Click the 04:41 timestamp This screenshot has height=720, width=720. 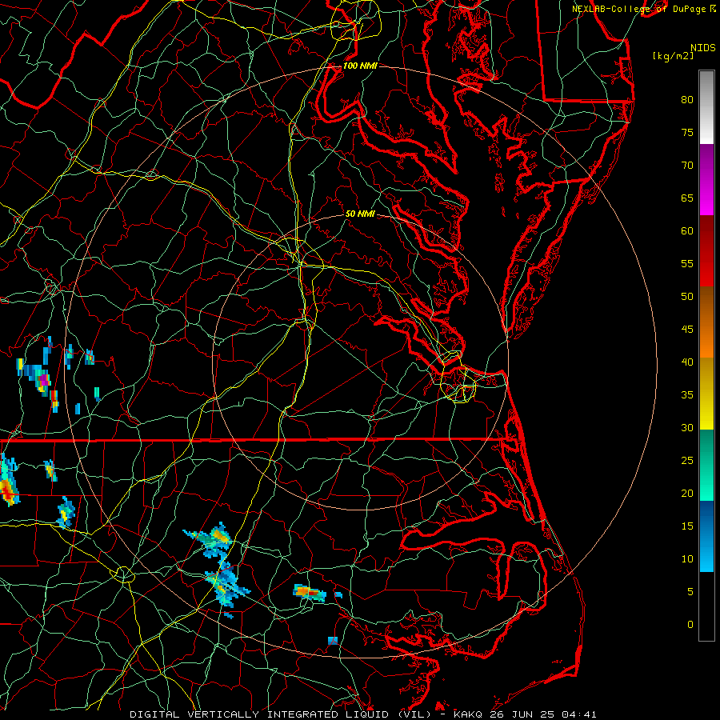pos(578,714)
